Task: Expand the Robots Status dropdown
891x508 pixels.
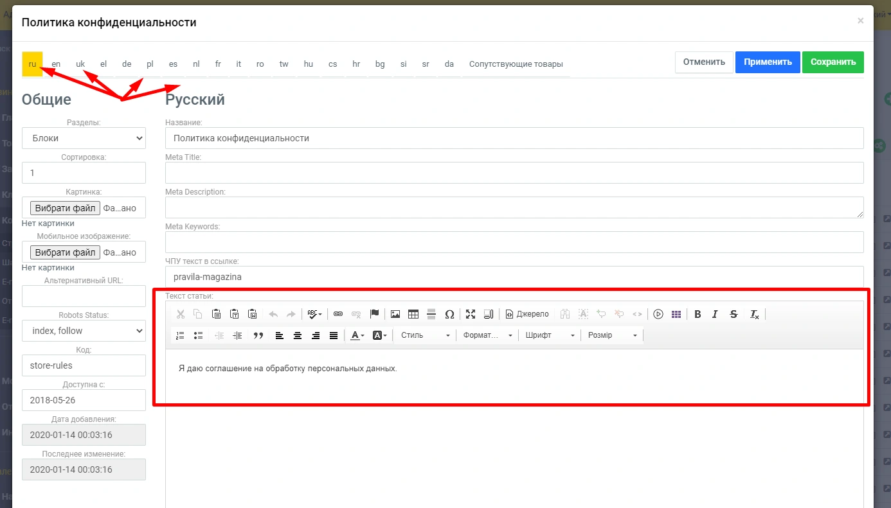Action: (84, 331)
